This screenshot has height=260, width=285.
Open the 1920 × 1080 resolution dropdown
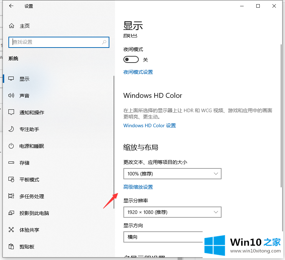click(172, 212)
